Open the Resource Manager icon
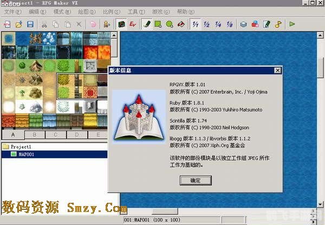The height and width of the screenshot is (225, 325). [255, 24]
